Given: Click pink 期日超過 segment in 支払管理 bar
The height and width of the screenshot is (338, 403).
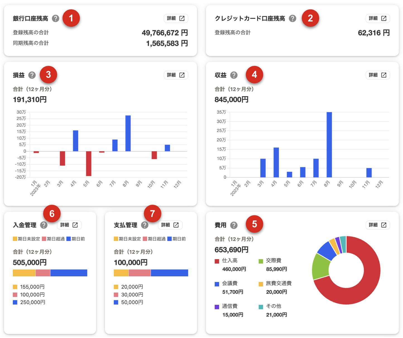Looking at the screenshot, I should coord(140,273).
